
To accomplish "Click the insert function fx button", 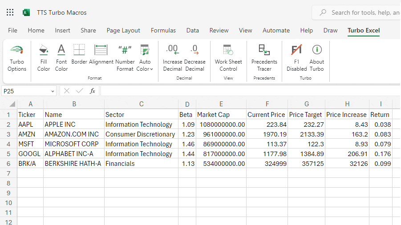I will (93, 91).
